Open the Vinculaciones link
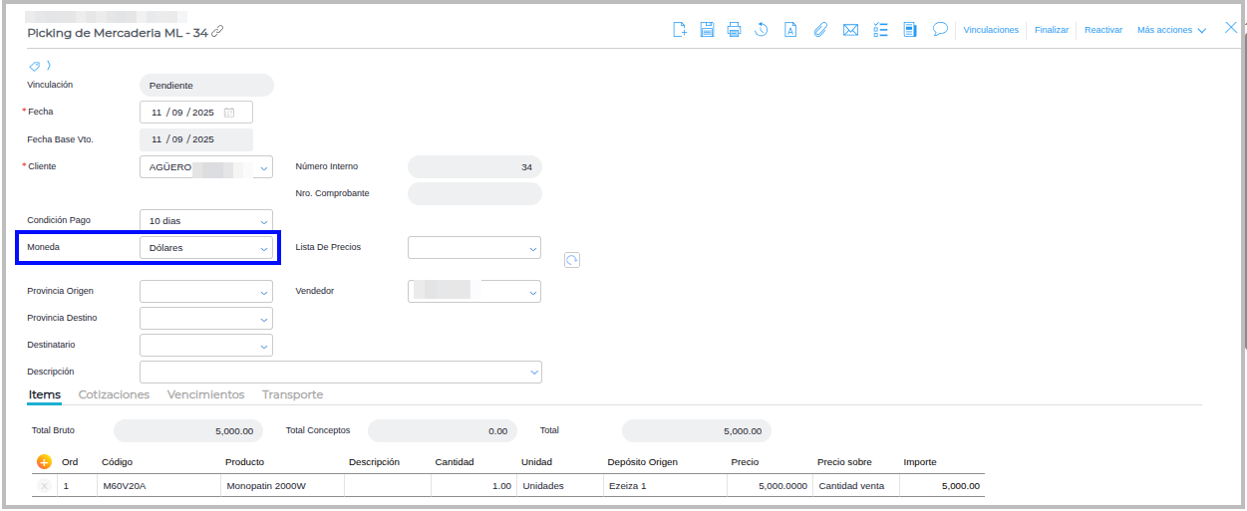The image size is (1247, 511). tap(991, 30)
